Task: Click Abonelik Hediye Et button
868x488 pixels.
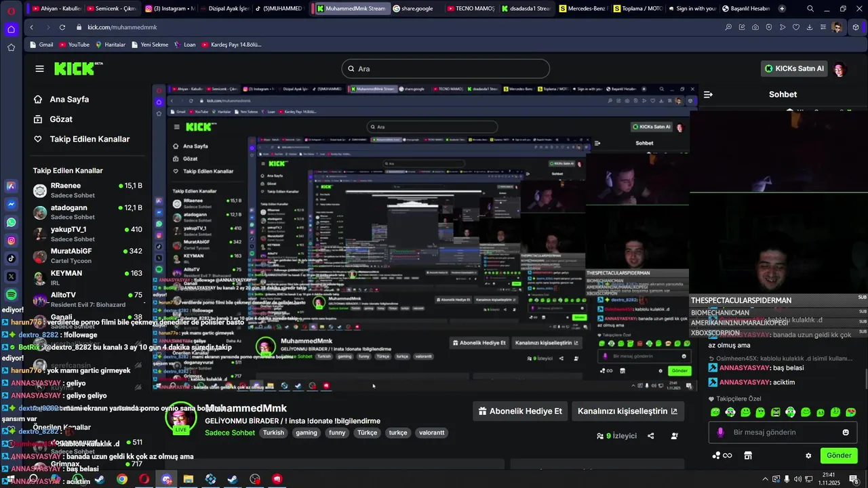Action: click(x=520, y=411)
